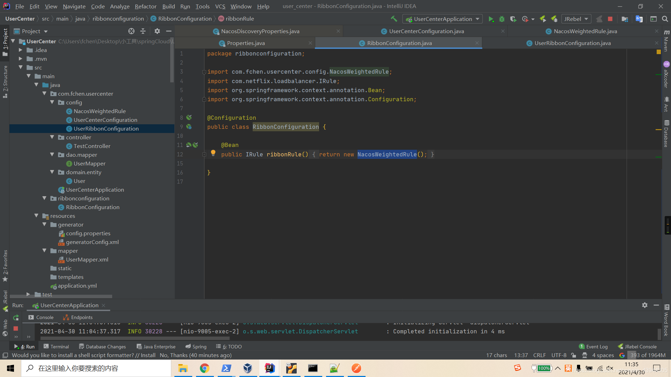Screen dimensions: 671x377
Task: Open the Refactor menu
Action: coord(146,6)
